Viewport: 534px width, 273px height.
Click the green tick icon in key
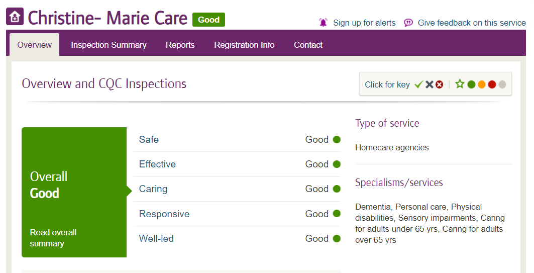(x=419, y=84)
